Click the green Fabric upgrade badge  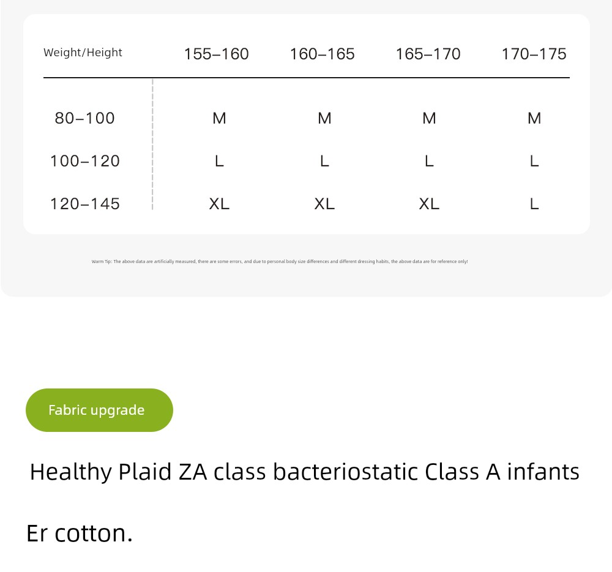pos(99,410)
